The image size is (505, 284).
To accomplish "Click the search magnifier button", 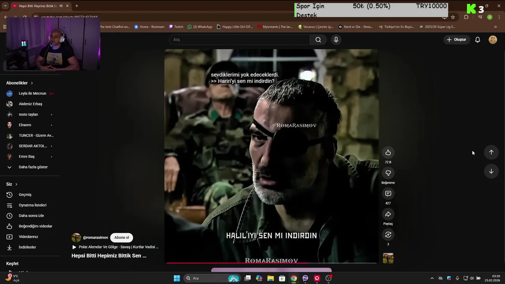I will tap(318, 39).
